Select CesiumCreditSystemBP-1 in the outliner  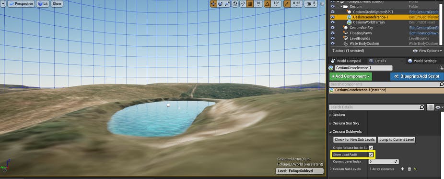point(373,12)
